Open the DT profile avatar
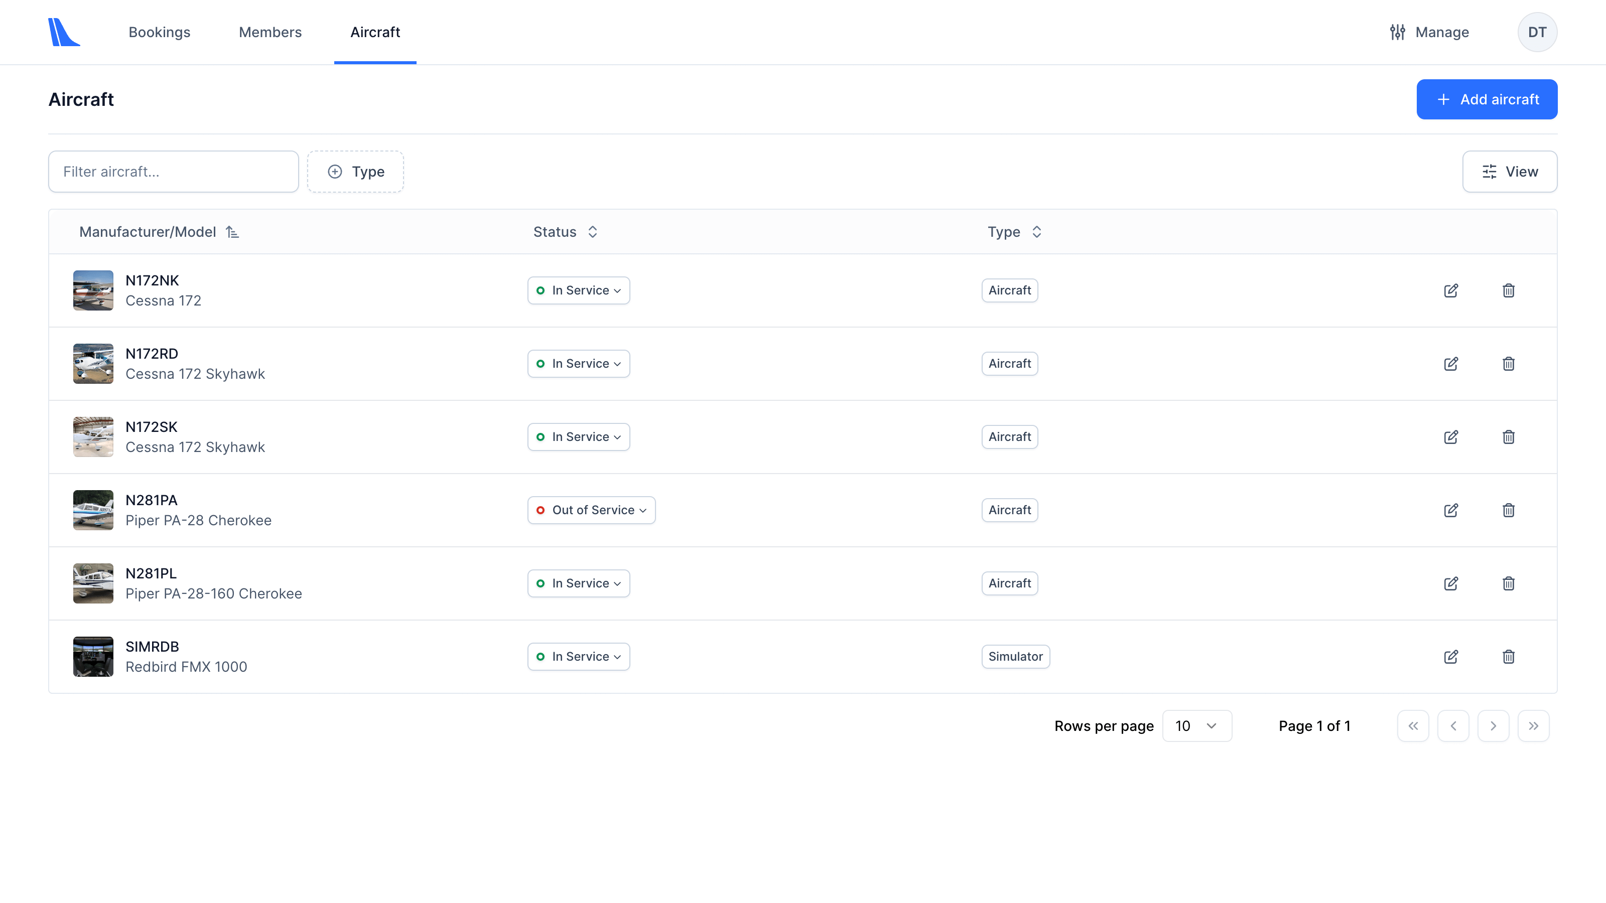 1536,32
